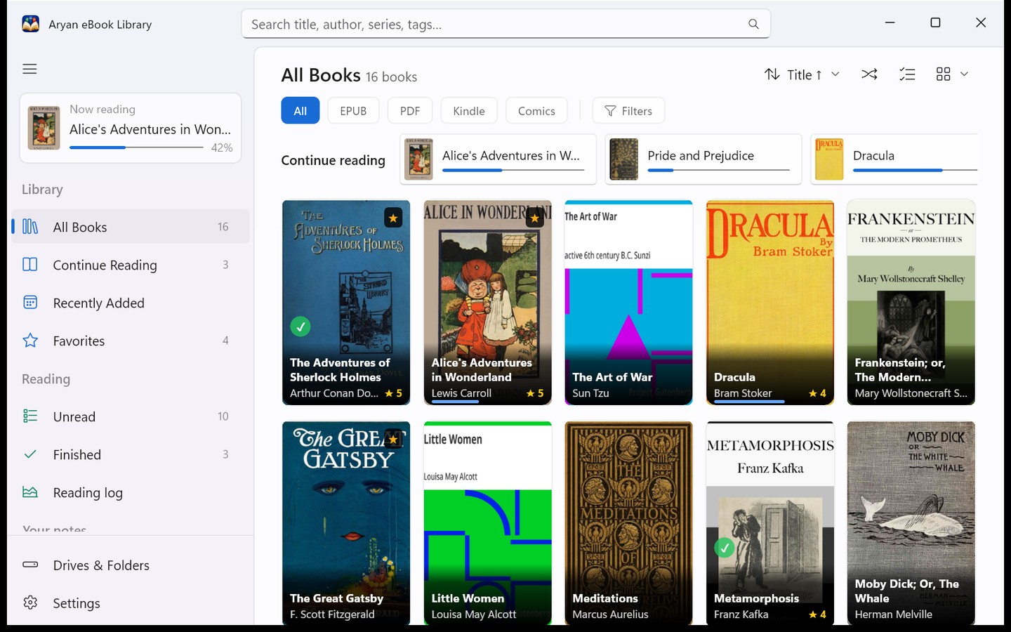Click the favorite star badge on Alice in Wonderland
The height and width of the screenshot is (632, 1011).
(535, 218)
